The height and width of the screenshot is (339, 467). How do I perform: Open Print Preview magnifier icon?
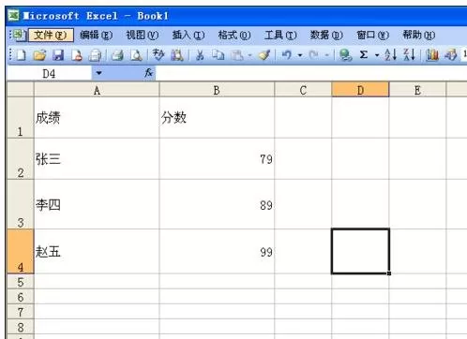136,55
